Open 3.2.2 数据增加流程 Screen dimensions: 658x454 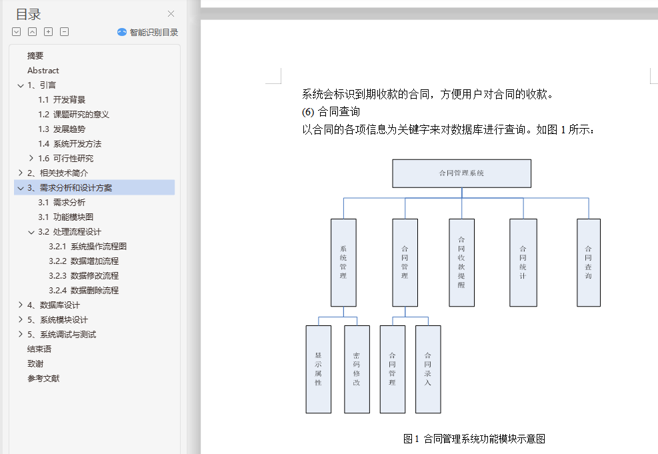83,261
